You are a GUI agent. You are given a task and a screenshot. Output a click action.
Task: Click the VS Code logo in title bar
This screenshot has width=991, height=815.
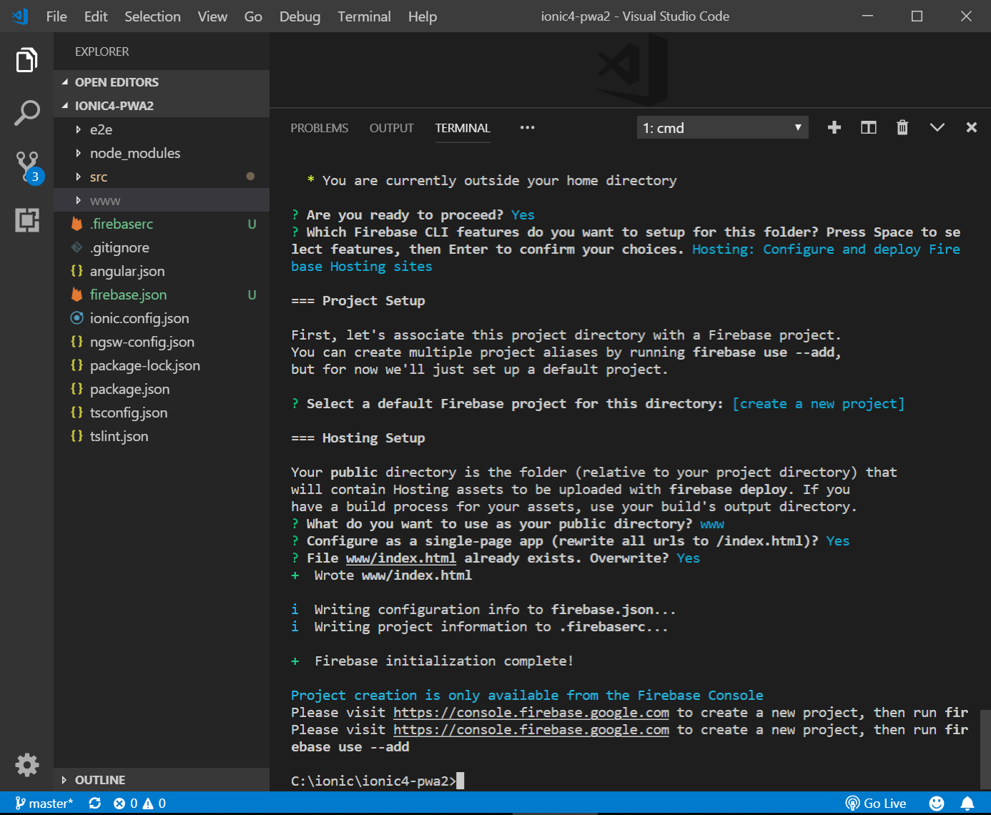point(20,16)
